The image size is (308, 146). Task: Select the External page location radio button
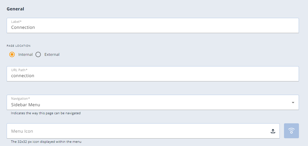38,54
